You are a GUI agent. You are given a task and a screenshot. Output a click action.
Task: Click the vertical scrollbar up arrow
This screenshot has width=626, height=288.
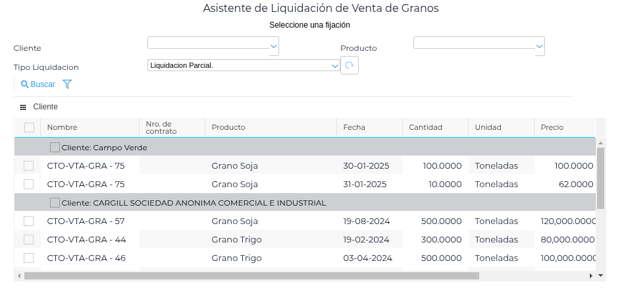[x=600, y=142]
